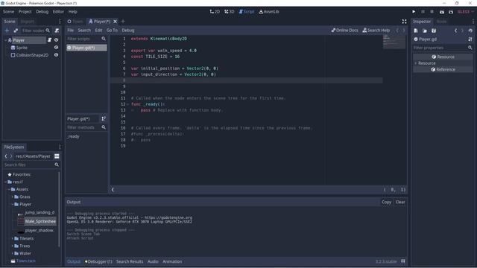
Task: Collapse the Player node tree
Action: (x=5, y=40)
